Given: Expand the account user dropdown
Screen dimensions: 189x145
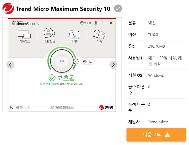Looking at the screenshot, I should 97,23.
